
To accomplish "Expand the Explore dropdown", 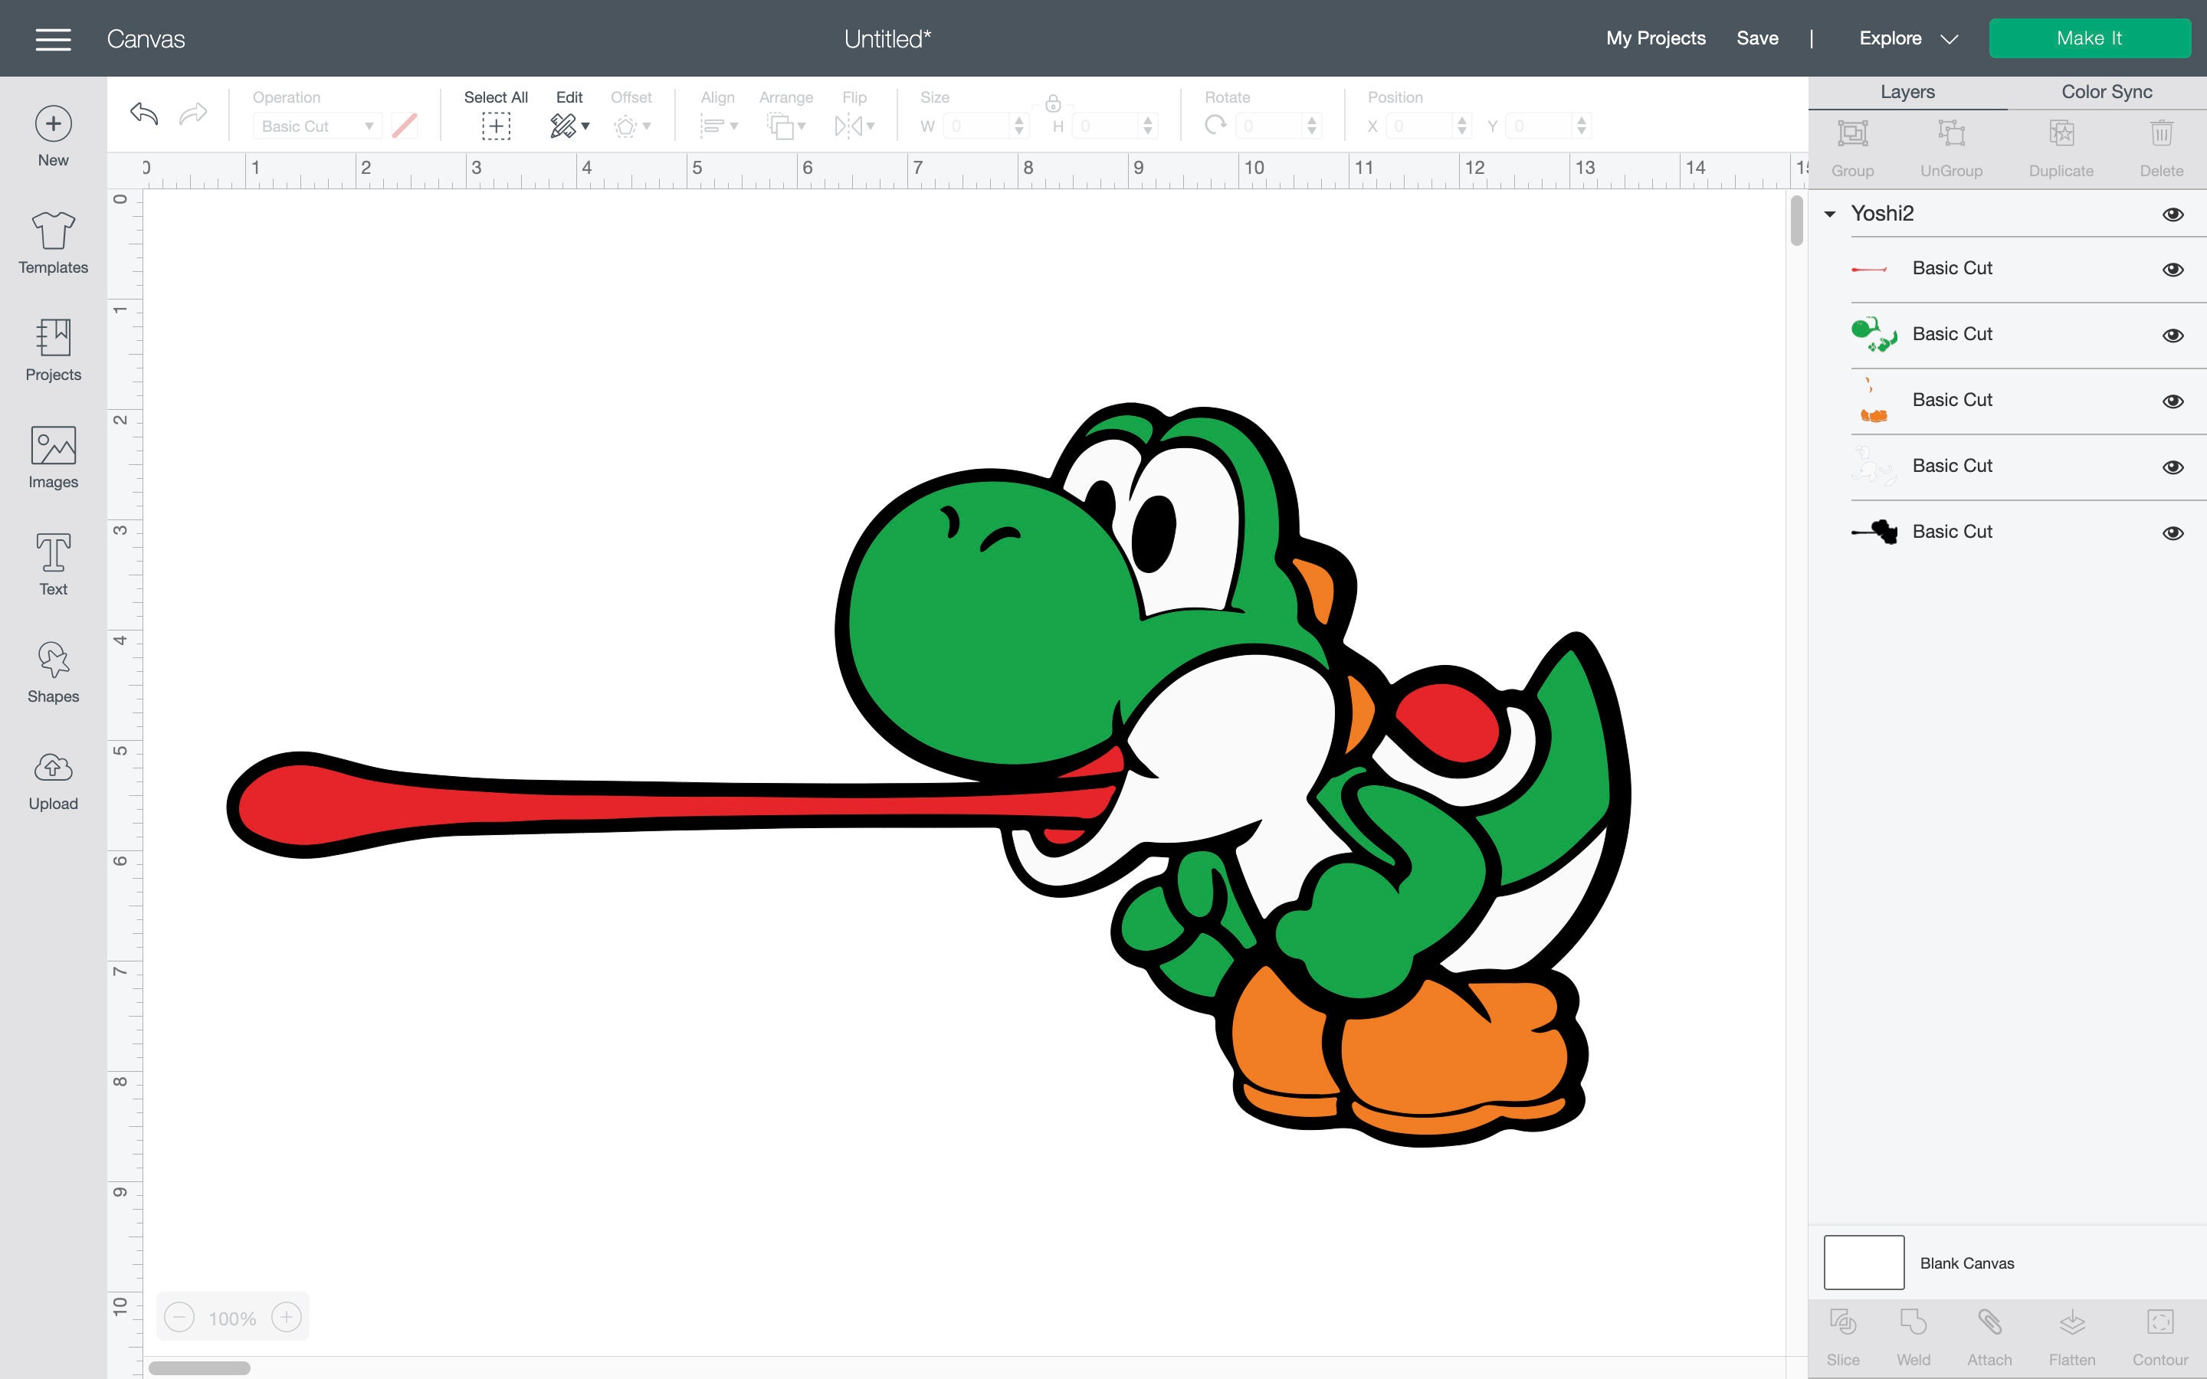I will coord(1949,39).
